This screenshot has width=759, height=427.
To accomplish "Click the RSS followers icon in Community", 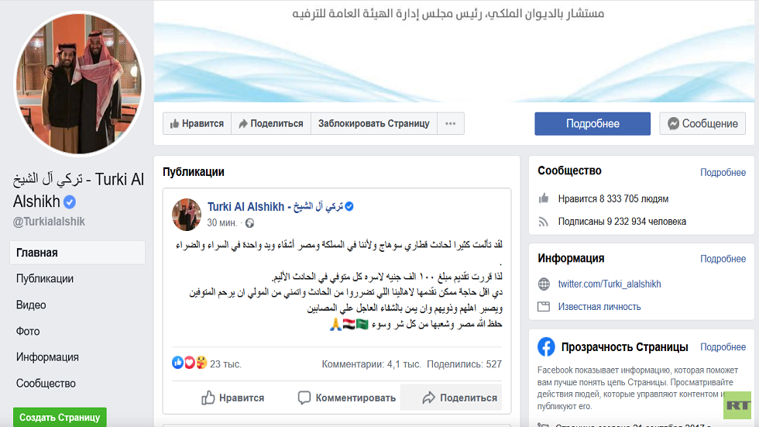I will [x=544, y=222].
